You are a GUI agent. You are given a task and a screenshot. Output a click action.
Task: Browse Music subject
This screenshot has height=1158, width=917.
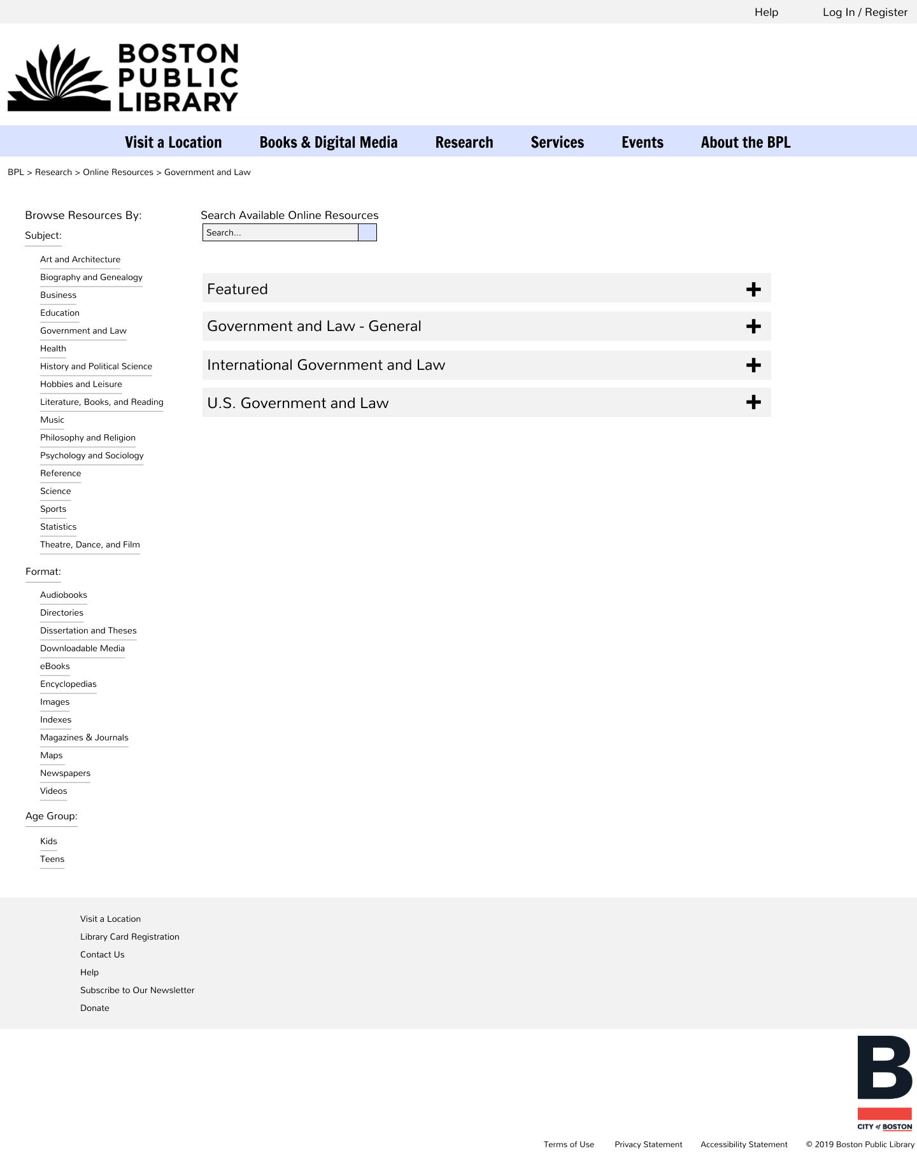(x=52, y=420)
